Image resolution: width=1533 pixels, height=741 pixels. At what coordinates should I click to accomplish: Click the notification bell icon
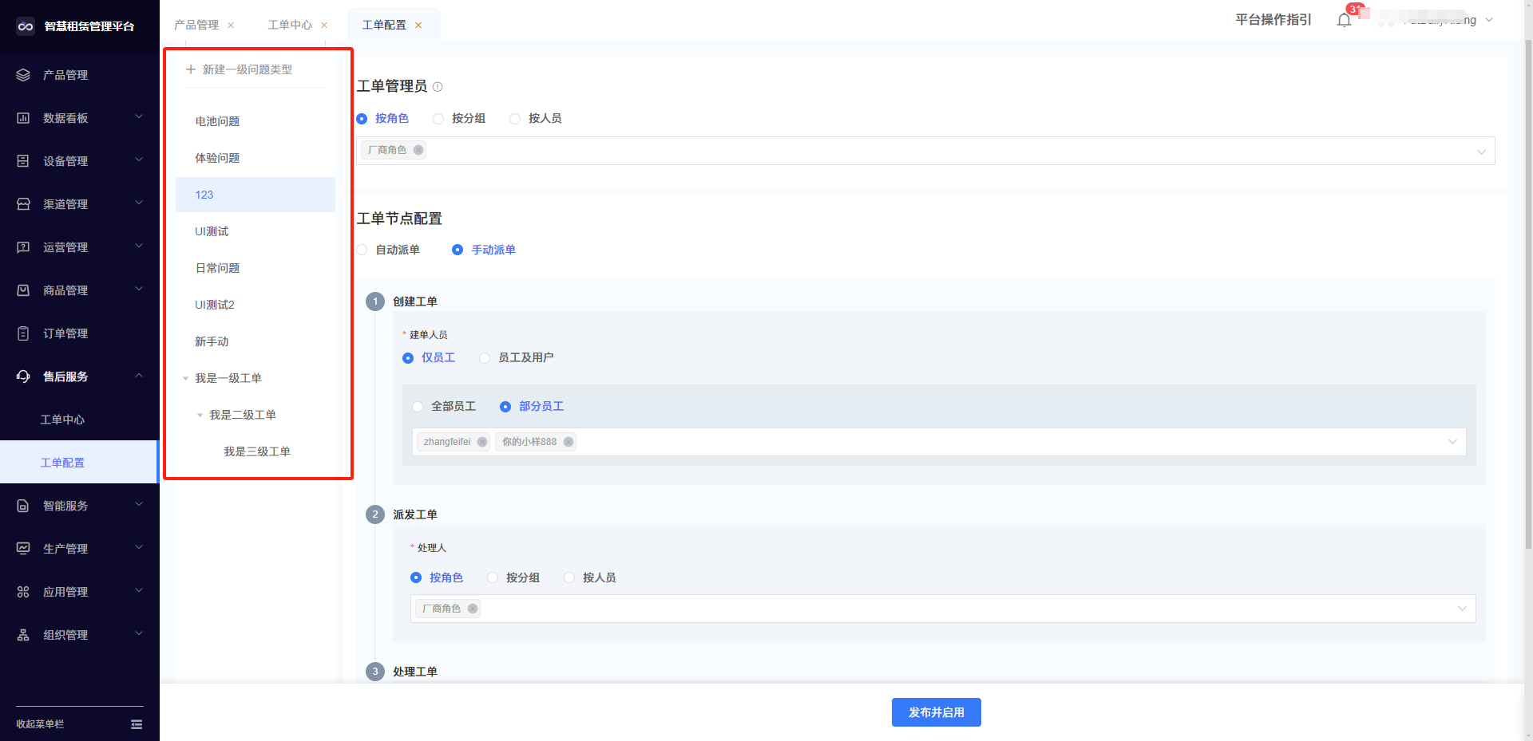coord(1344,20)
